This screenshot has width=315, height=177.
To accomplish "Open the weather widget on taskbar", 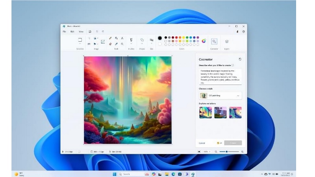I will pos(19,174).
